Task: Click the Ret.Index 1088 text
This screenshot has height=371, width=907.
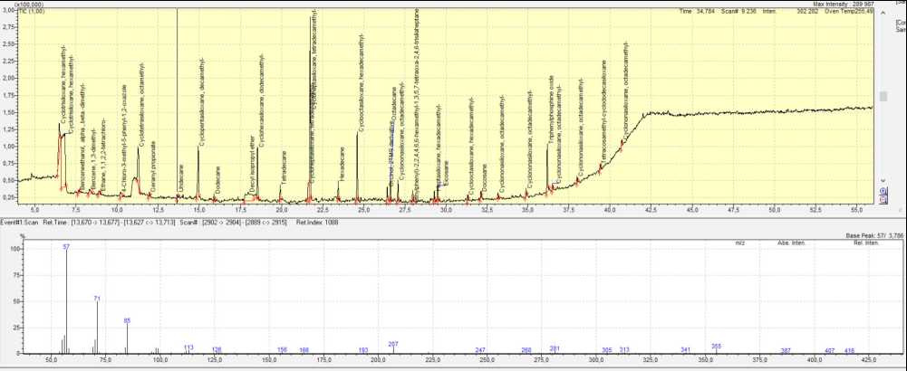Action: [317, 223]
